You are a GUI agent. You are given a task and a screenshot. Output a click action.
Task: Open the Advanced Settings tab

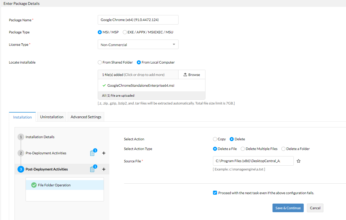[x=86, y=117]
